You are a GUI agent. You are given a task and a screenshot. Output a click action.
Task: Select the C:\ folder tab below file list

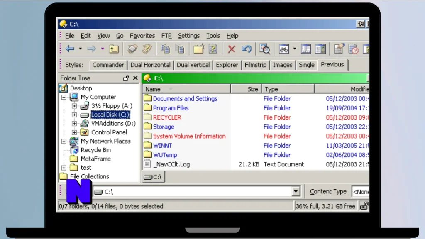pyautogui.click(x=154, y=177)
